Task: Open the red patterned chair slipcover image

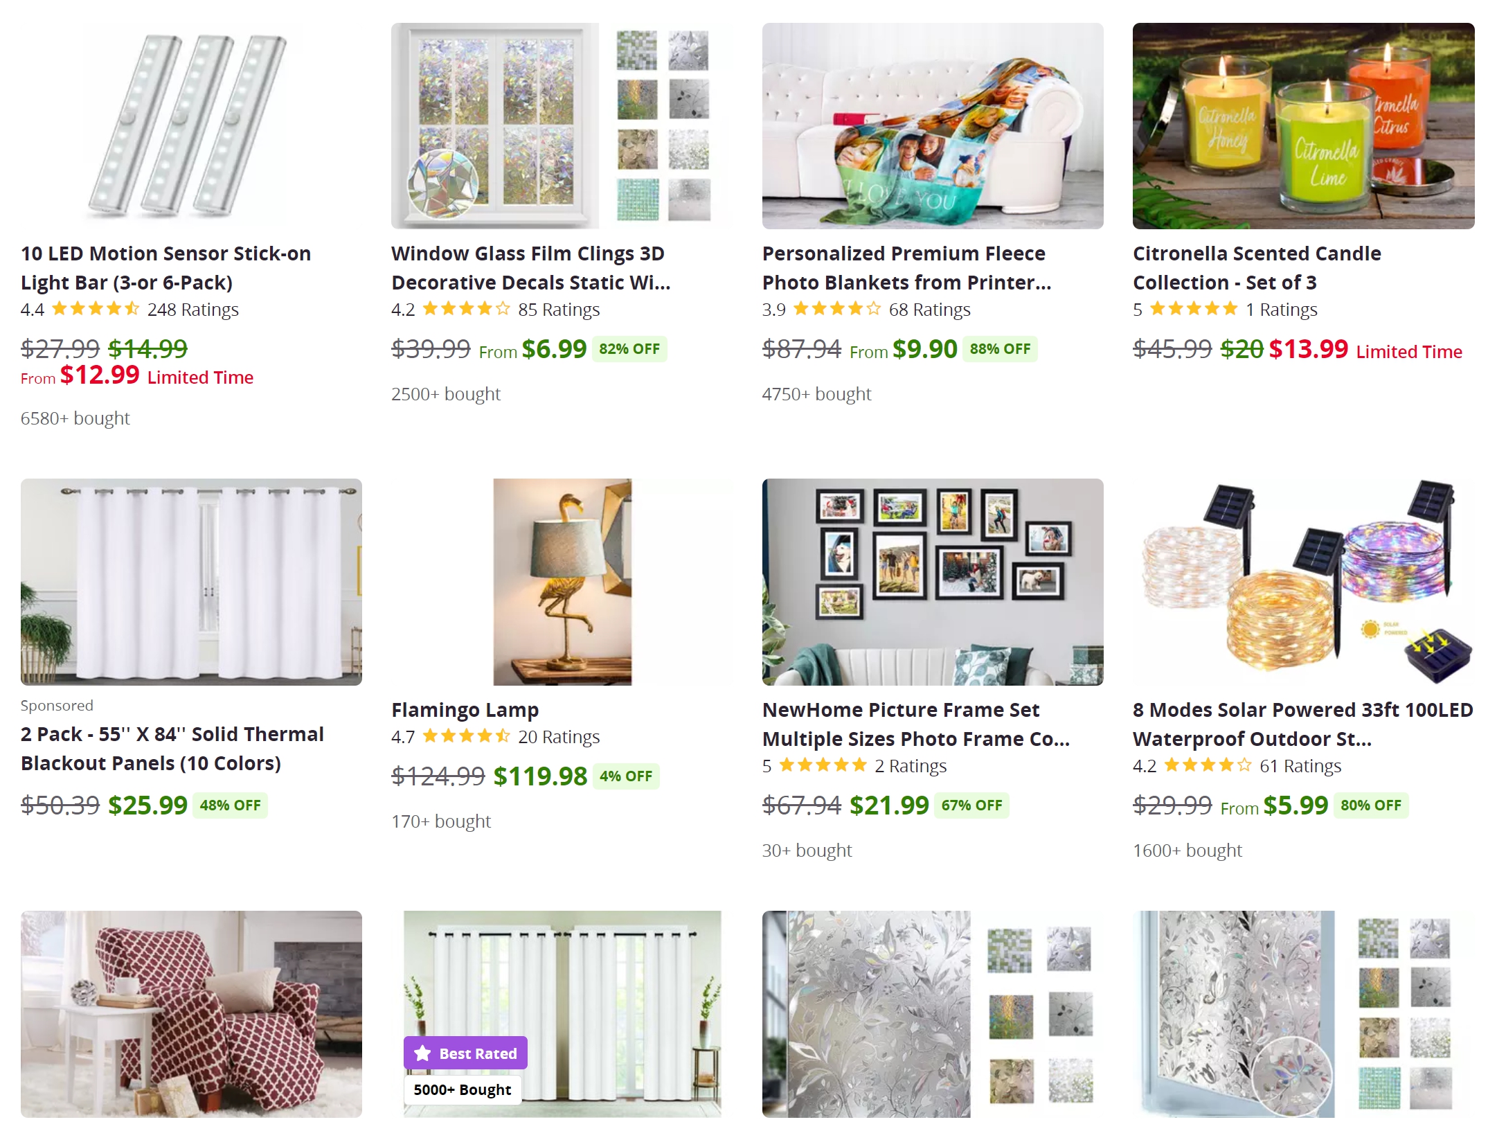Action: [x=191, y=1014]
